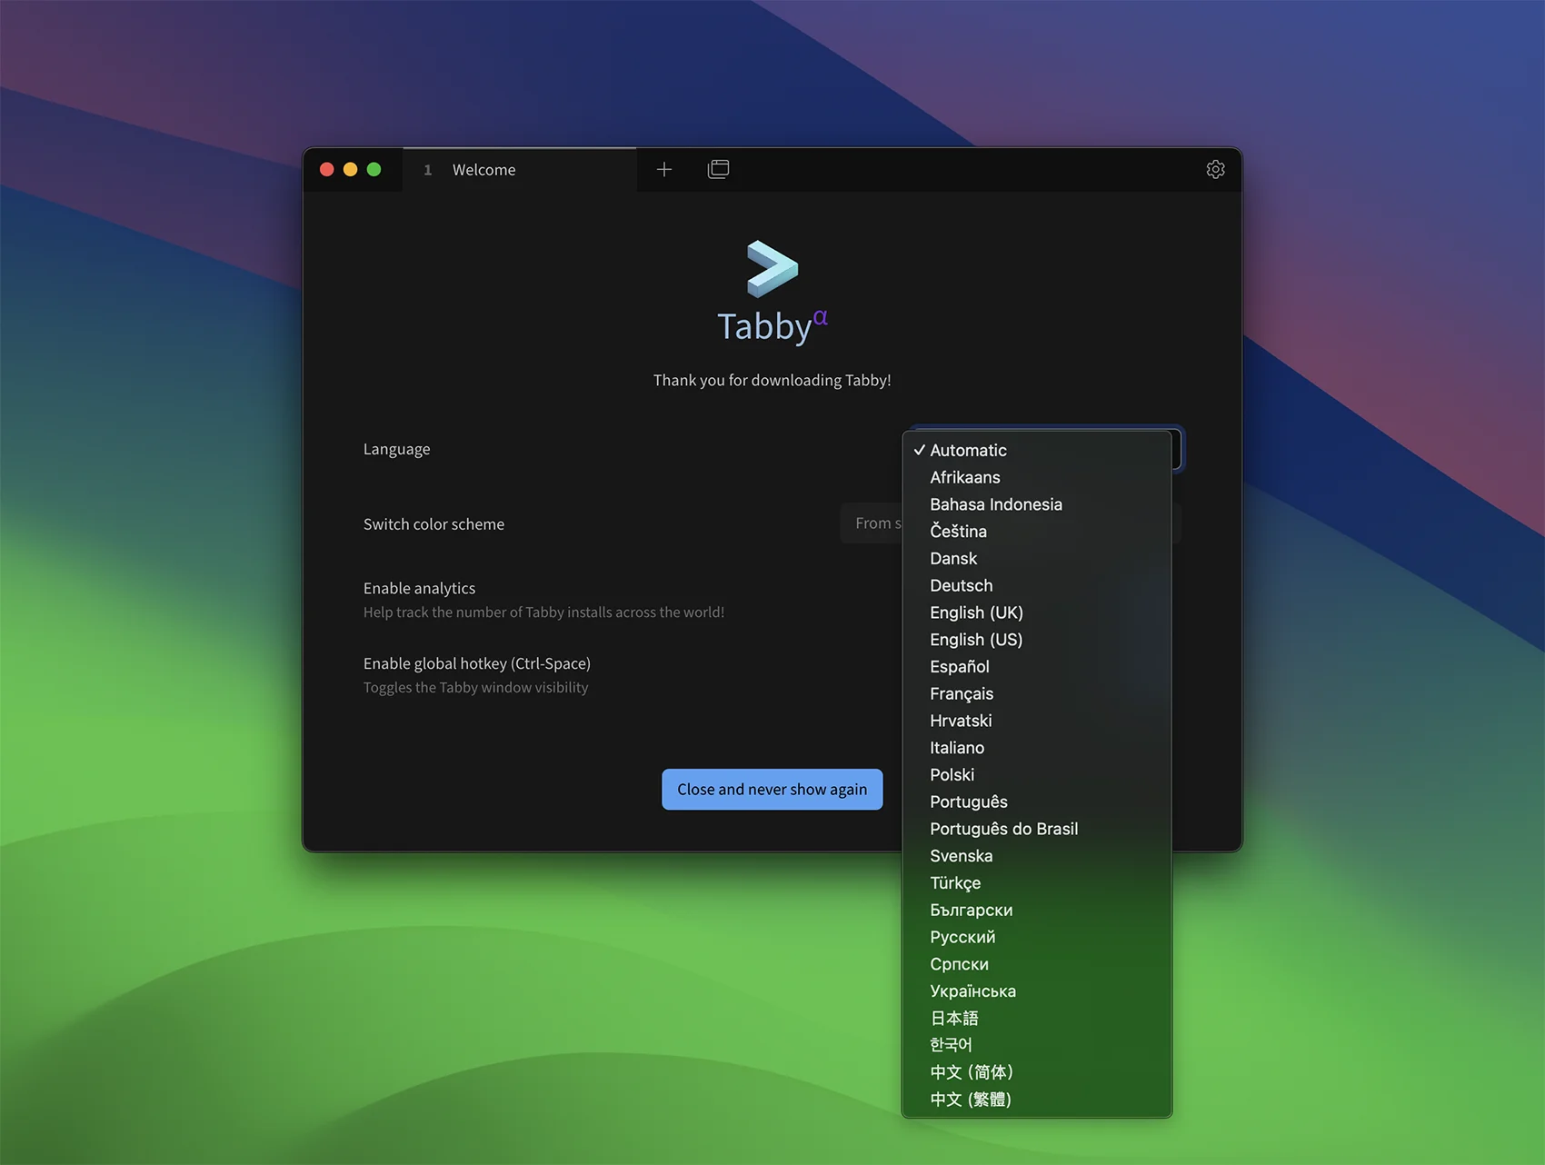Click Thank you for downloading Tabby text
The width and height of the screenshot is (1545, 1165).
tap(772, 380)
